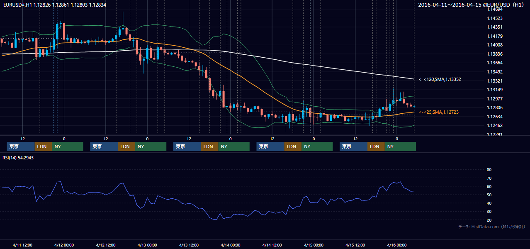This screenshot has height=249, width=530.
Task: Click the データ: HistData.com source credit
Action: pos(492,227)
